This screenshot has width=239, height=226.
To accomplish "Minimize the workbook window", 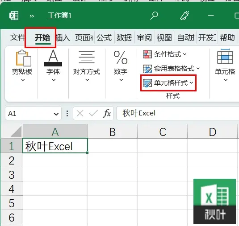I will (211, 15).
